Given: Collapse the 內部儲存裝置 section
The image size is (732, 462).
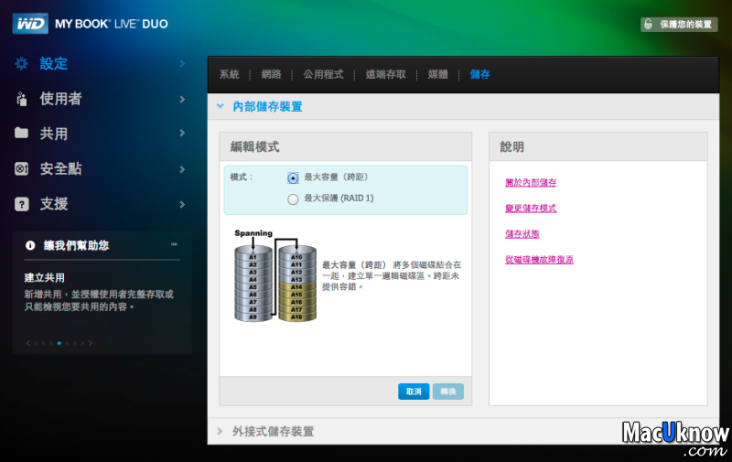Looking at the screenshot, I should 221,106.
